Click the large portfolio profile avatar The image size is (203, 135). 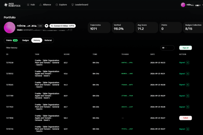pyautogui.click(x=10, y=27)
